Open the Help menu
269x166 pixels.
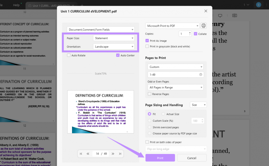pos(16,5)
